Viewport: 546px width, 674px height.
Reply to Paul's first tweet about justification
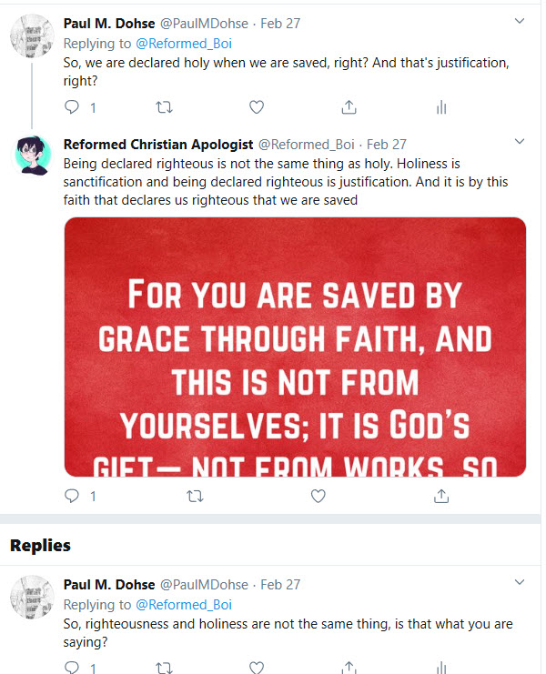tap(73, 107)
